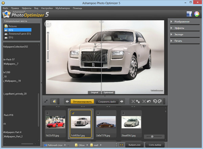Go to previous image with left arrow
This screenshot has width=203, height=149.
coord(67,102)
